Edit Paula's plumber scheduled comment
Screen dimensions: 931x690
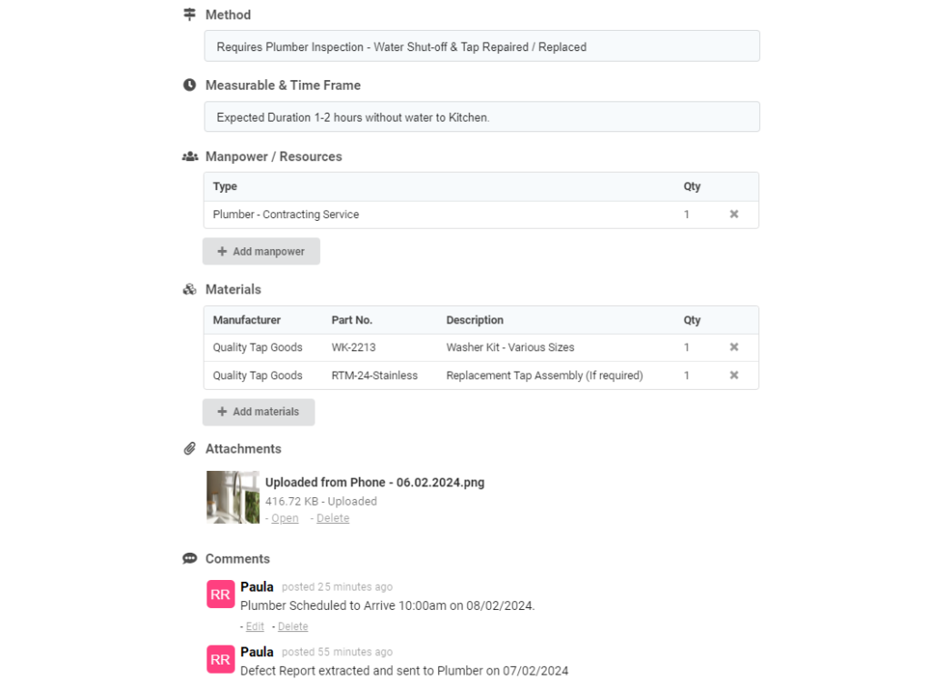click(255, 626)
